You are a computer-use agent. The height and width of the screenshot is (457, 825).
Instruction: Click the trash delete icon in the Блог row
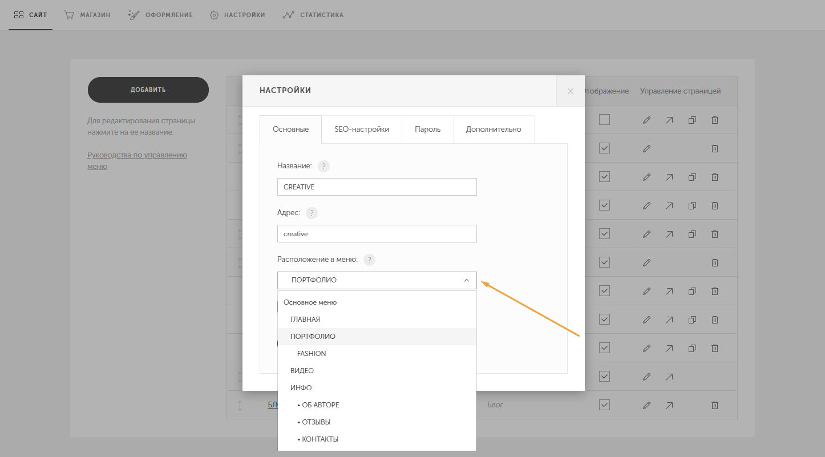pos(714,406)
